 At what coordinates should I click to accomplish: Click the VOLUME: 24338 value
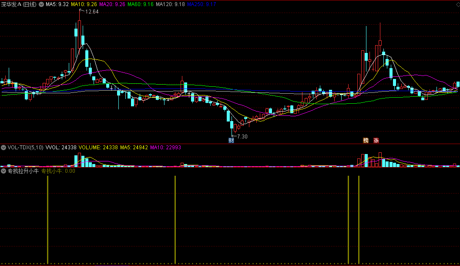[98, 148]
